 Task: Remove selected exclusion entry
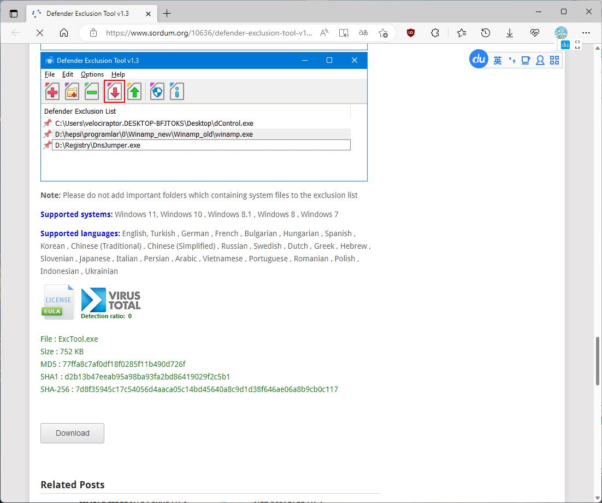click(91, 91)
